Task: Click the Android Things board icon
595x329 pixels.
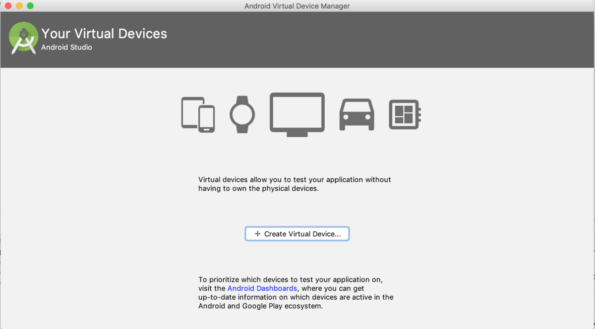Action: click(x=405, y=114)
